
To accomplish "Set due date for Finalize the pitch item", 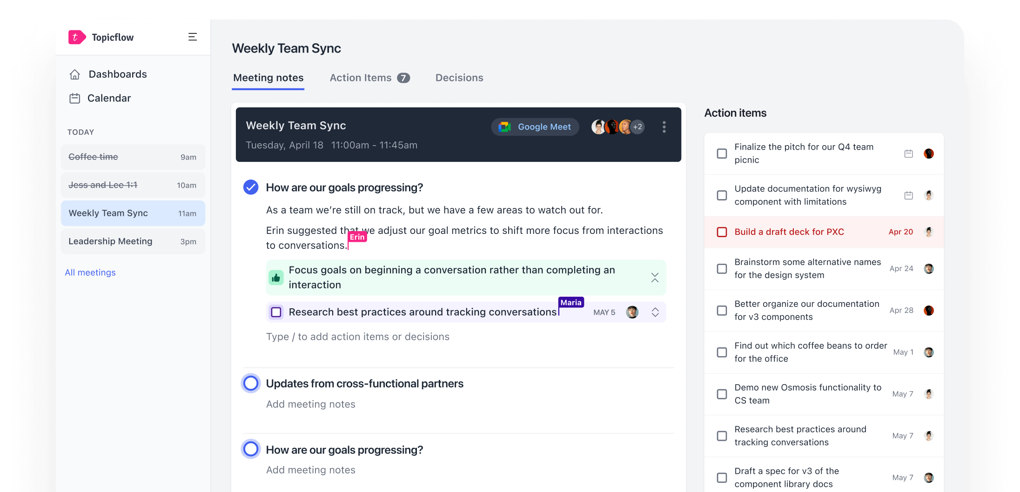I will (x=908, y=153).
